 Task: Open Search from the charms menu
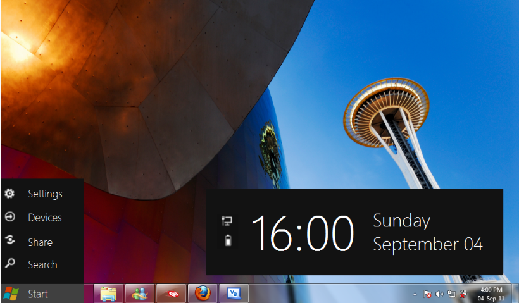(x=42, y=264)
